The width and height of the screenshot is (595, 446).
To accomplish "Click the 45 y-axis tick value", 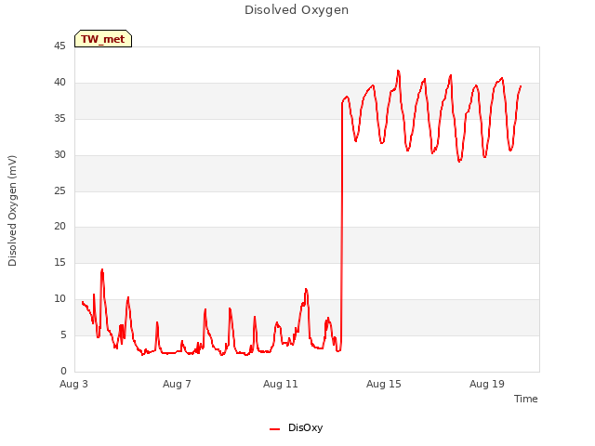I will tap(59, 46).
